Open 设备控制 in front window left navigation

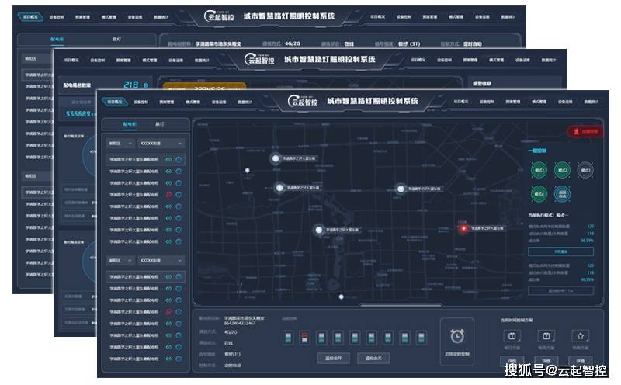(141, 102)
